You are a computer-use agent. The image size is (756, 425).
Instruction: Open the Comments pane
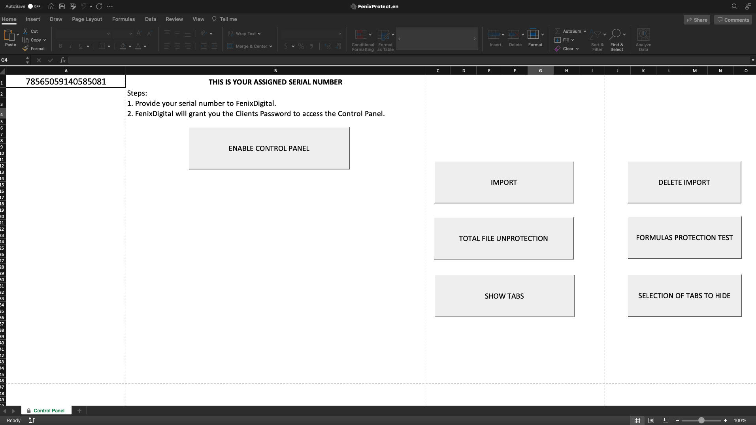(733, 20)
